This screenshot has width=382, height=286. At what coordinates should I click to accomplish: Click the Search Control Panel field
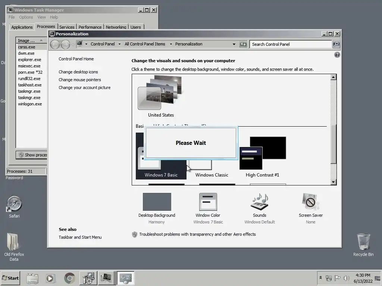(291, 44)
